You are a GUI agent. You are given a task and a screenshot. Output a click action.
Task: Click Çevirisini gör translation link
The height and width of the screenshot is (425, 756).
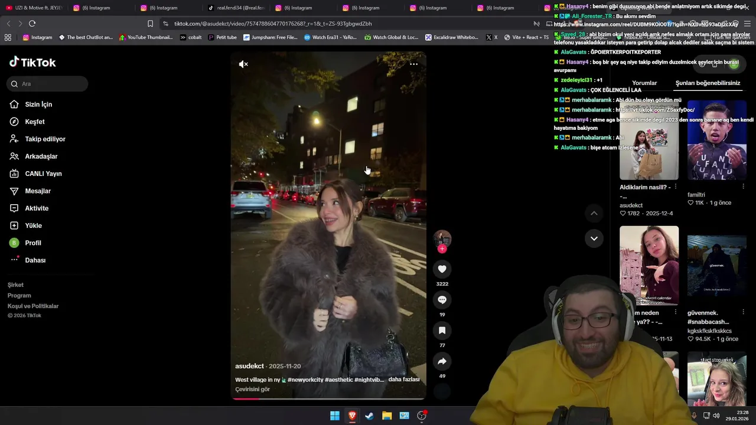252,390
